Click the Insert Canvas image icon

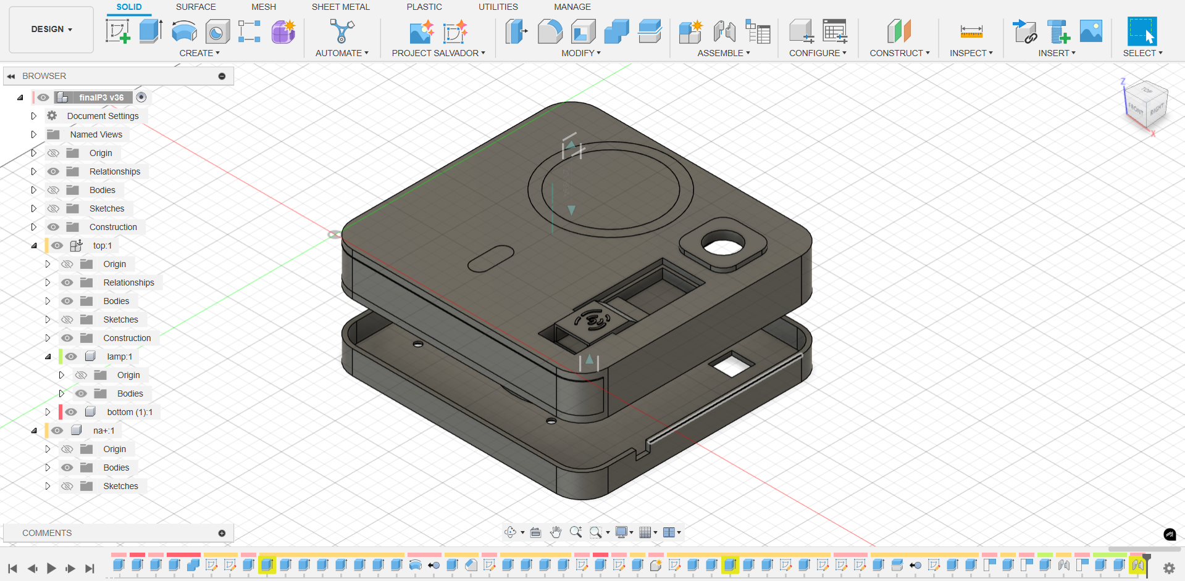coord(1091,31)
